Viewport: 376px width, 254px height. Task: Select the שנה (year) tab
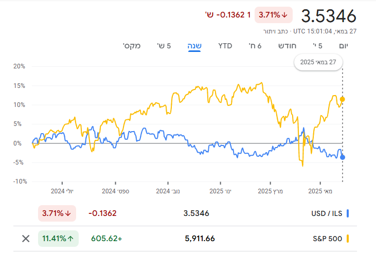click(x=194, y=46)
